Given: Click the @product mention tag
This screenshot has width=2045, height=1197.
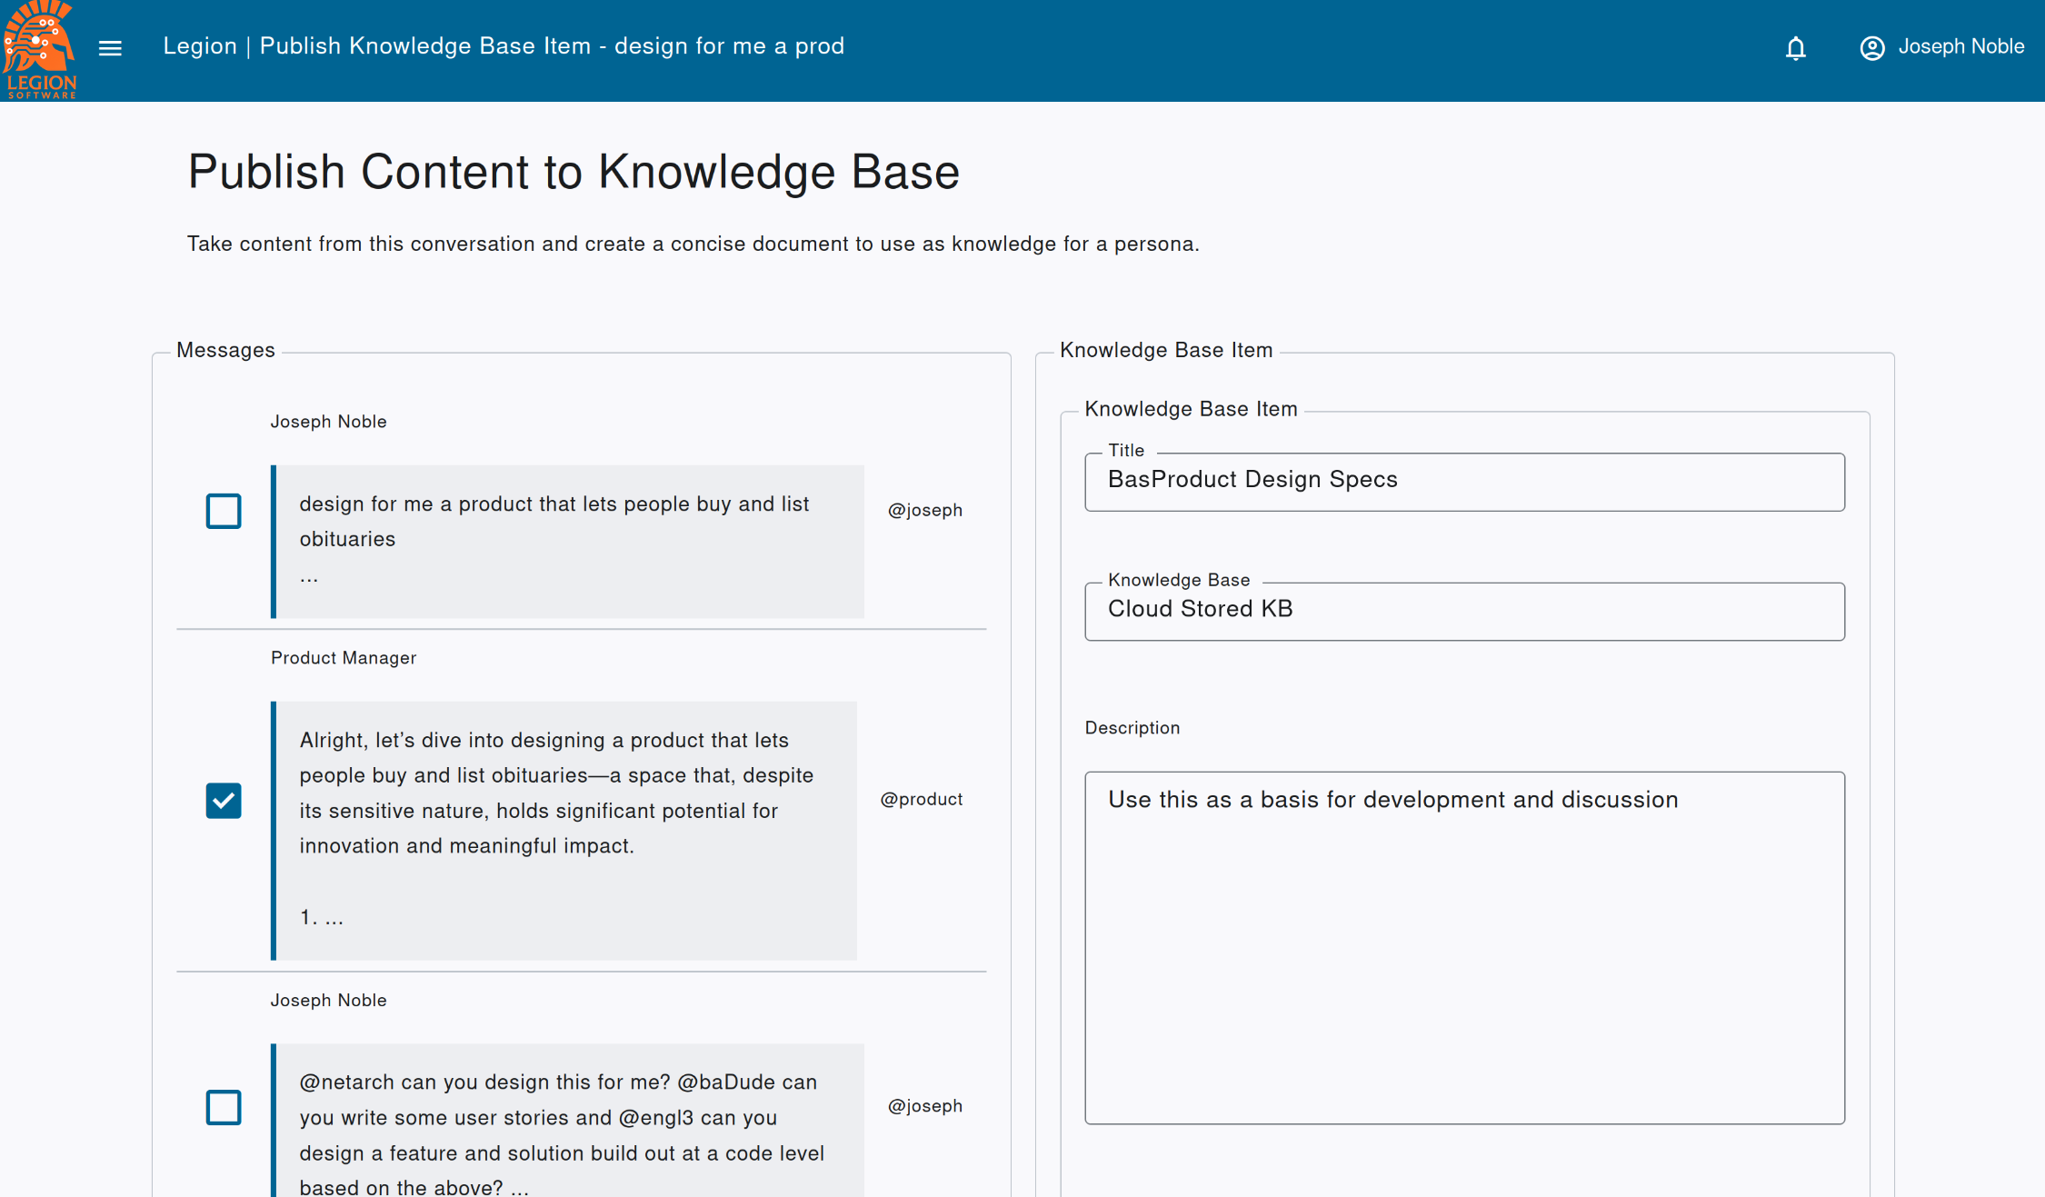Looking at the screenshot, I should pyautogui.click(x=921, y=800).
